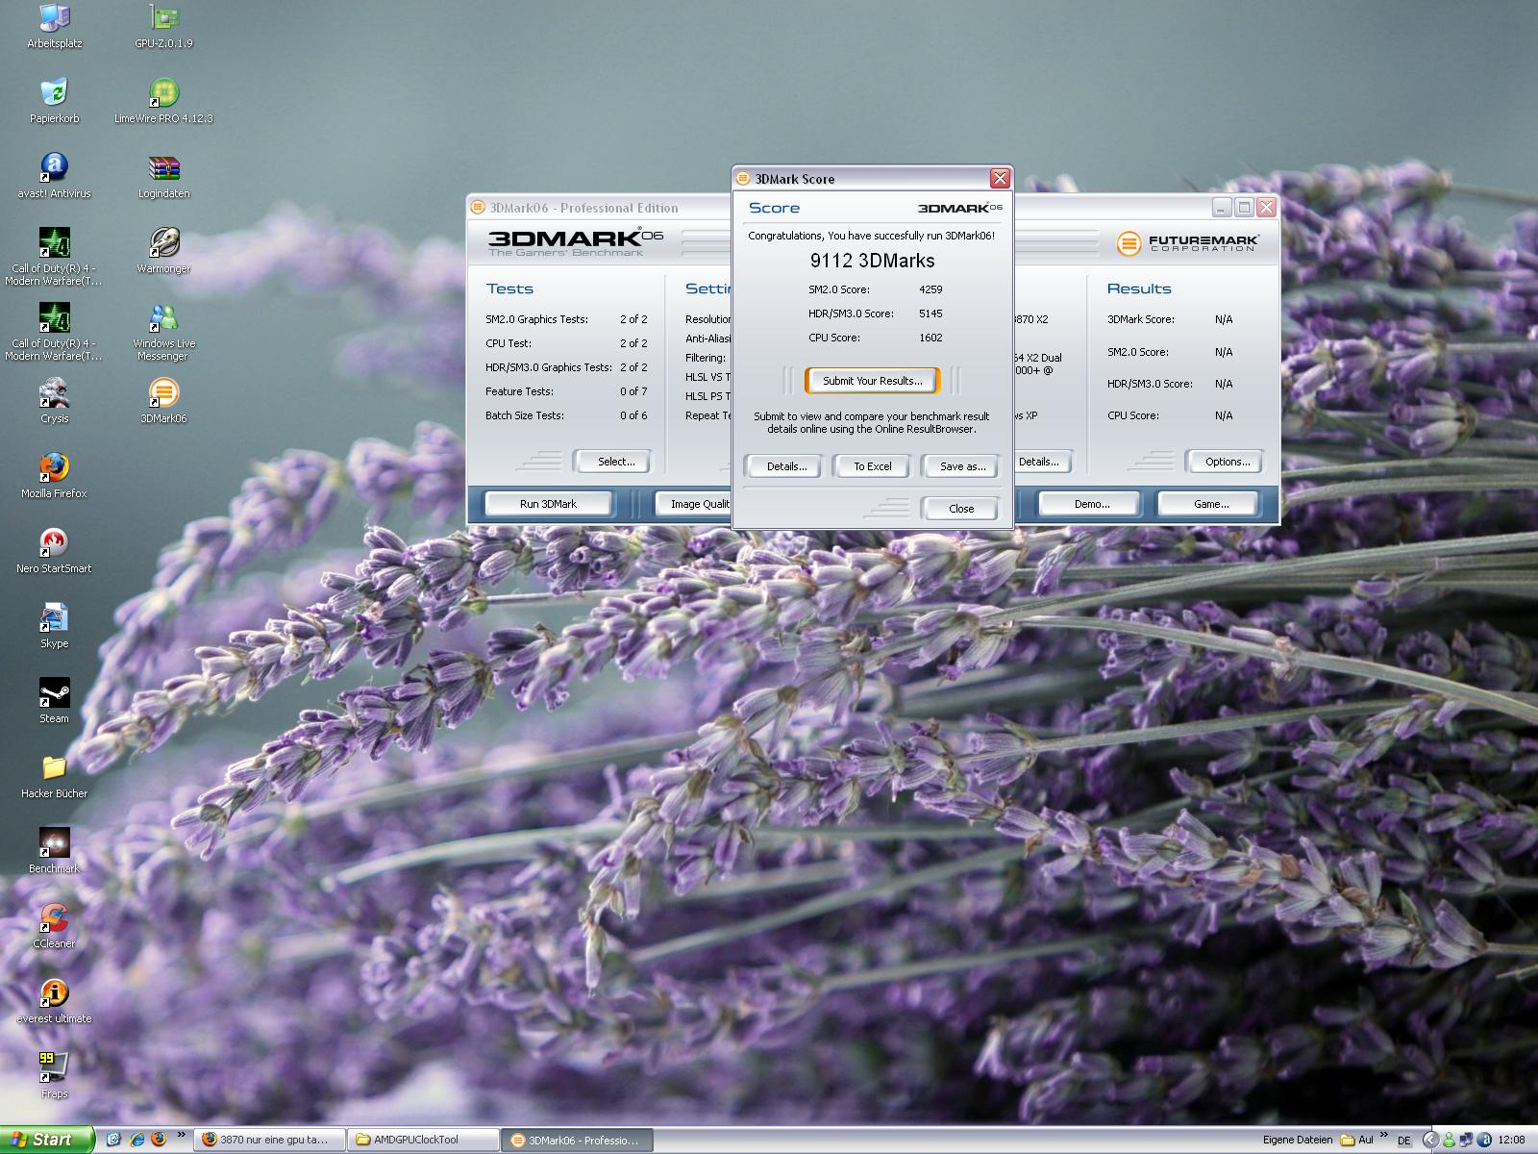The height and width of the screenshot is (1154, 1538).
Task: Launch Warmonger game shortcut
Action: pyautogui.click(x=163, y=251)
